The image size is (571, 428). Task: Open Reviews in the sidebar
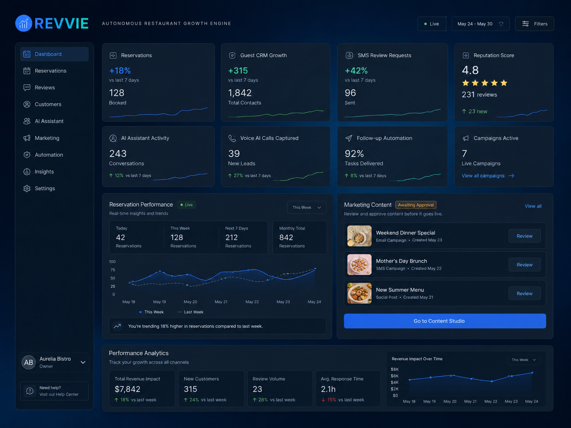point(54,87)
